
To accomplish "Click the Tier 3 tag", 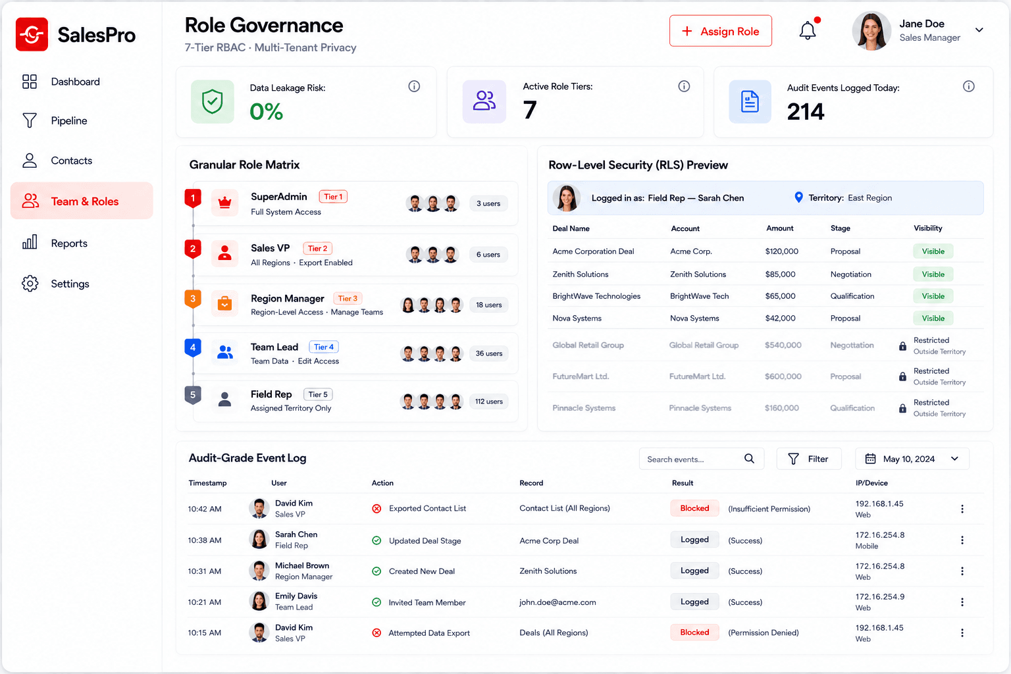I will [x=348, y=298].
